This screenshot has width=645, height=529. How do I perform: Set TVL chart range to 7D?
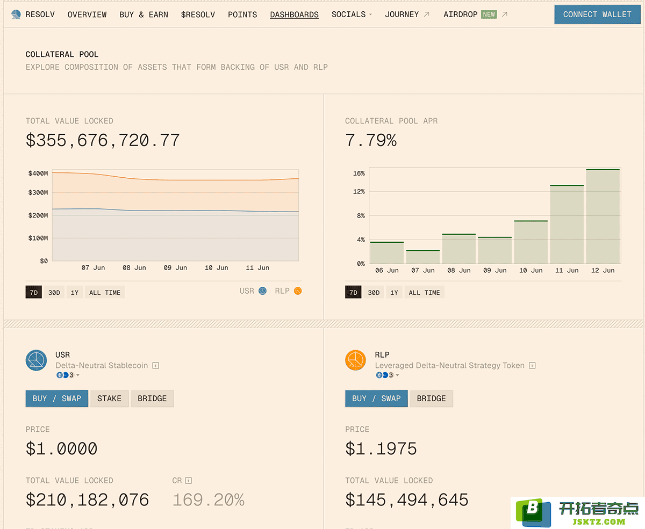[x=34, y=293]
